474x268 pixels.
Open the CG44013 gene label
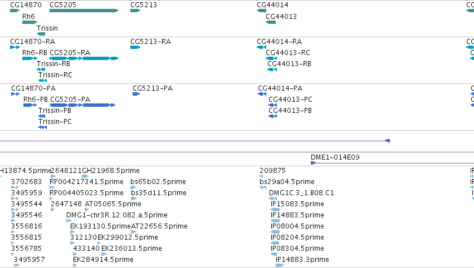pos(281,17)
